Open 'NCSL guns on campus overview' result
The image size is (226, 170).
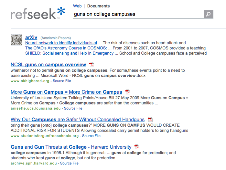tap(48, 65)
